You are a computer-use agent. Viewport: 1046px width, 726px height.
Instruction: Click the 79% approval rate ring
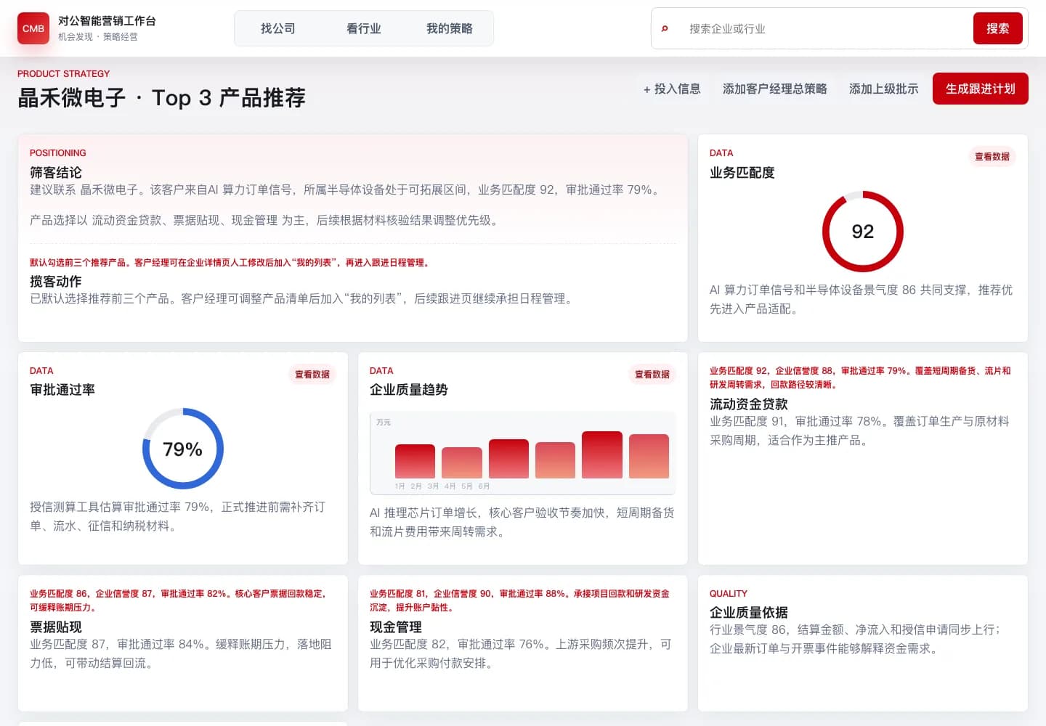click(183, 449)
